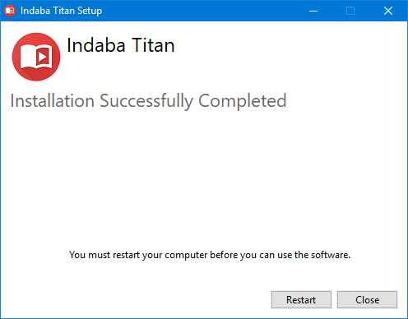
Task: Open the system menu via title bar app icon
Action: (10, 11)
